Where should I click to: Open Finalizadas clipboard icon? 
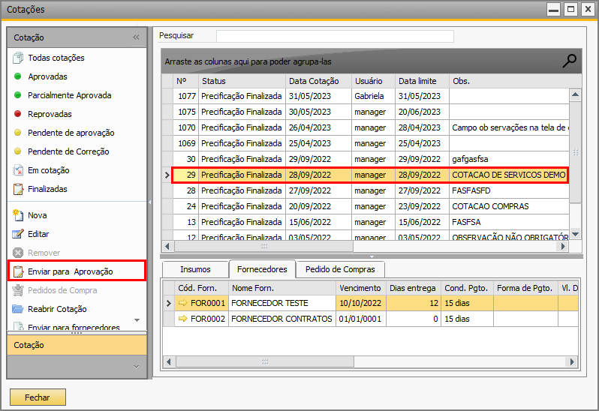click(18, 189)
